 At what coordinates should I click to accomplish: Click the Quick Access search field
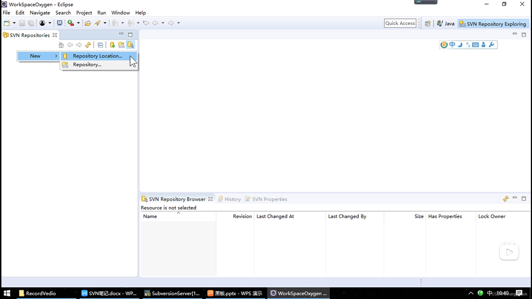[400, 23]
